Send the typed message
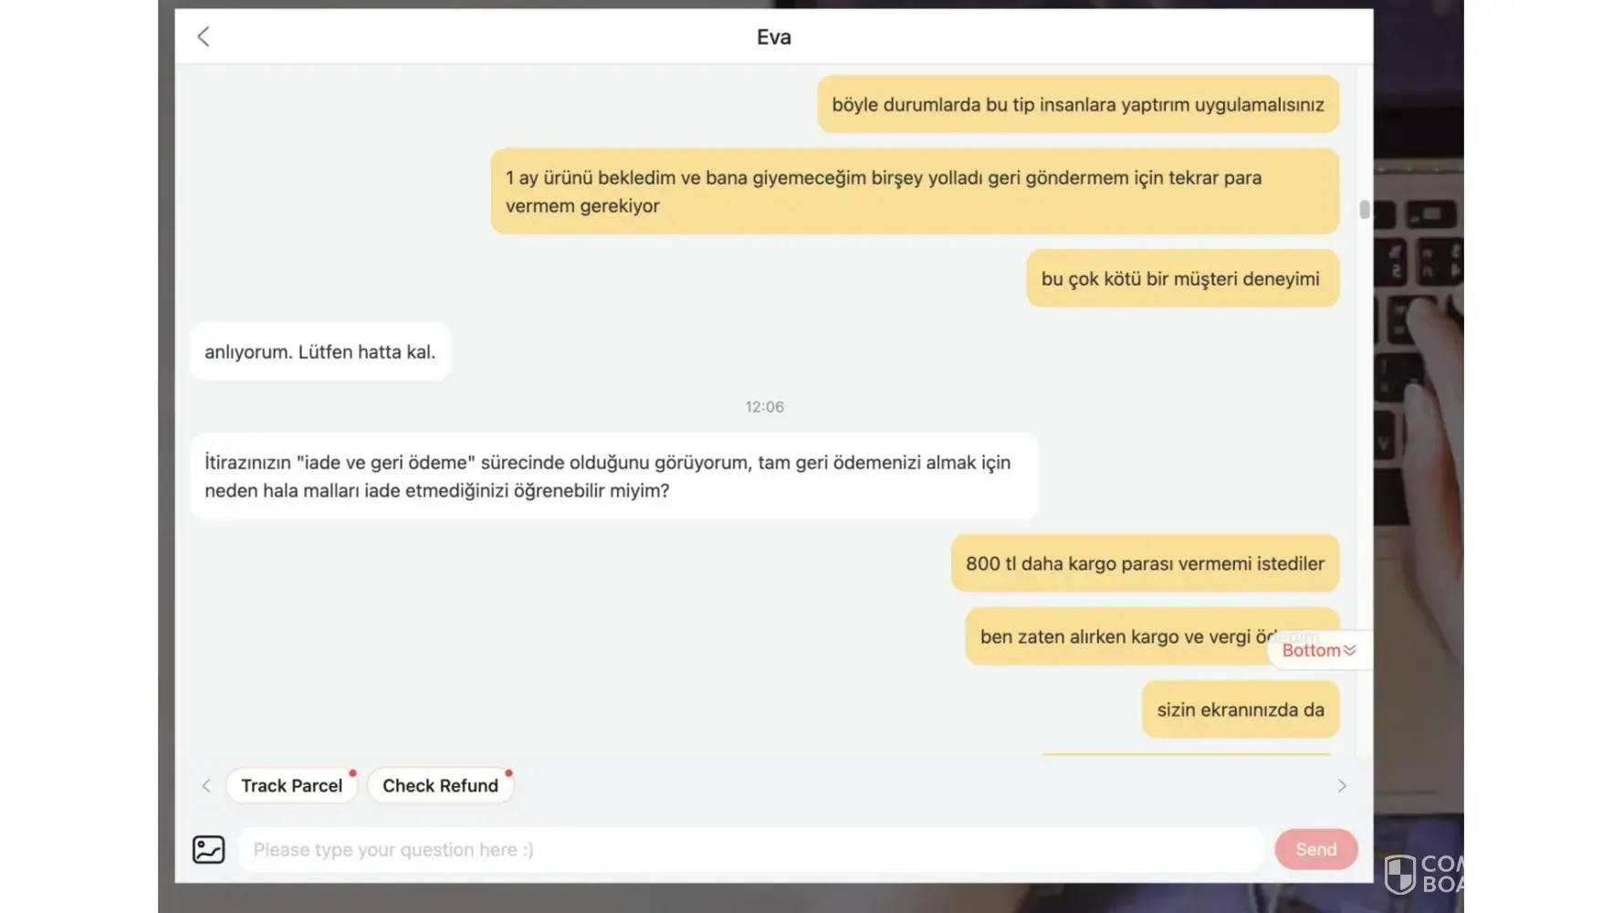 [x=1316, y=850]
